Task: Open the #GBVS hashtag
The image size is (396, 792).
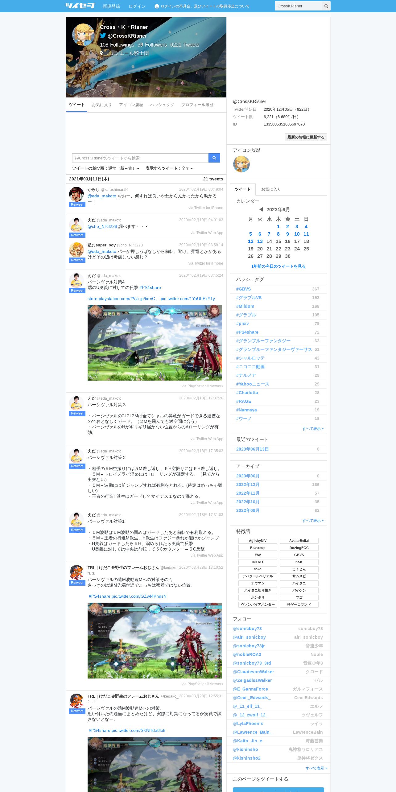Action: tap(243, 289)
